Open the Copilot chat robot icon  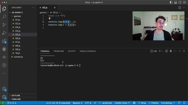[4, 57]
